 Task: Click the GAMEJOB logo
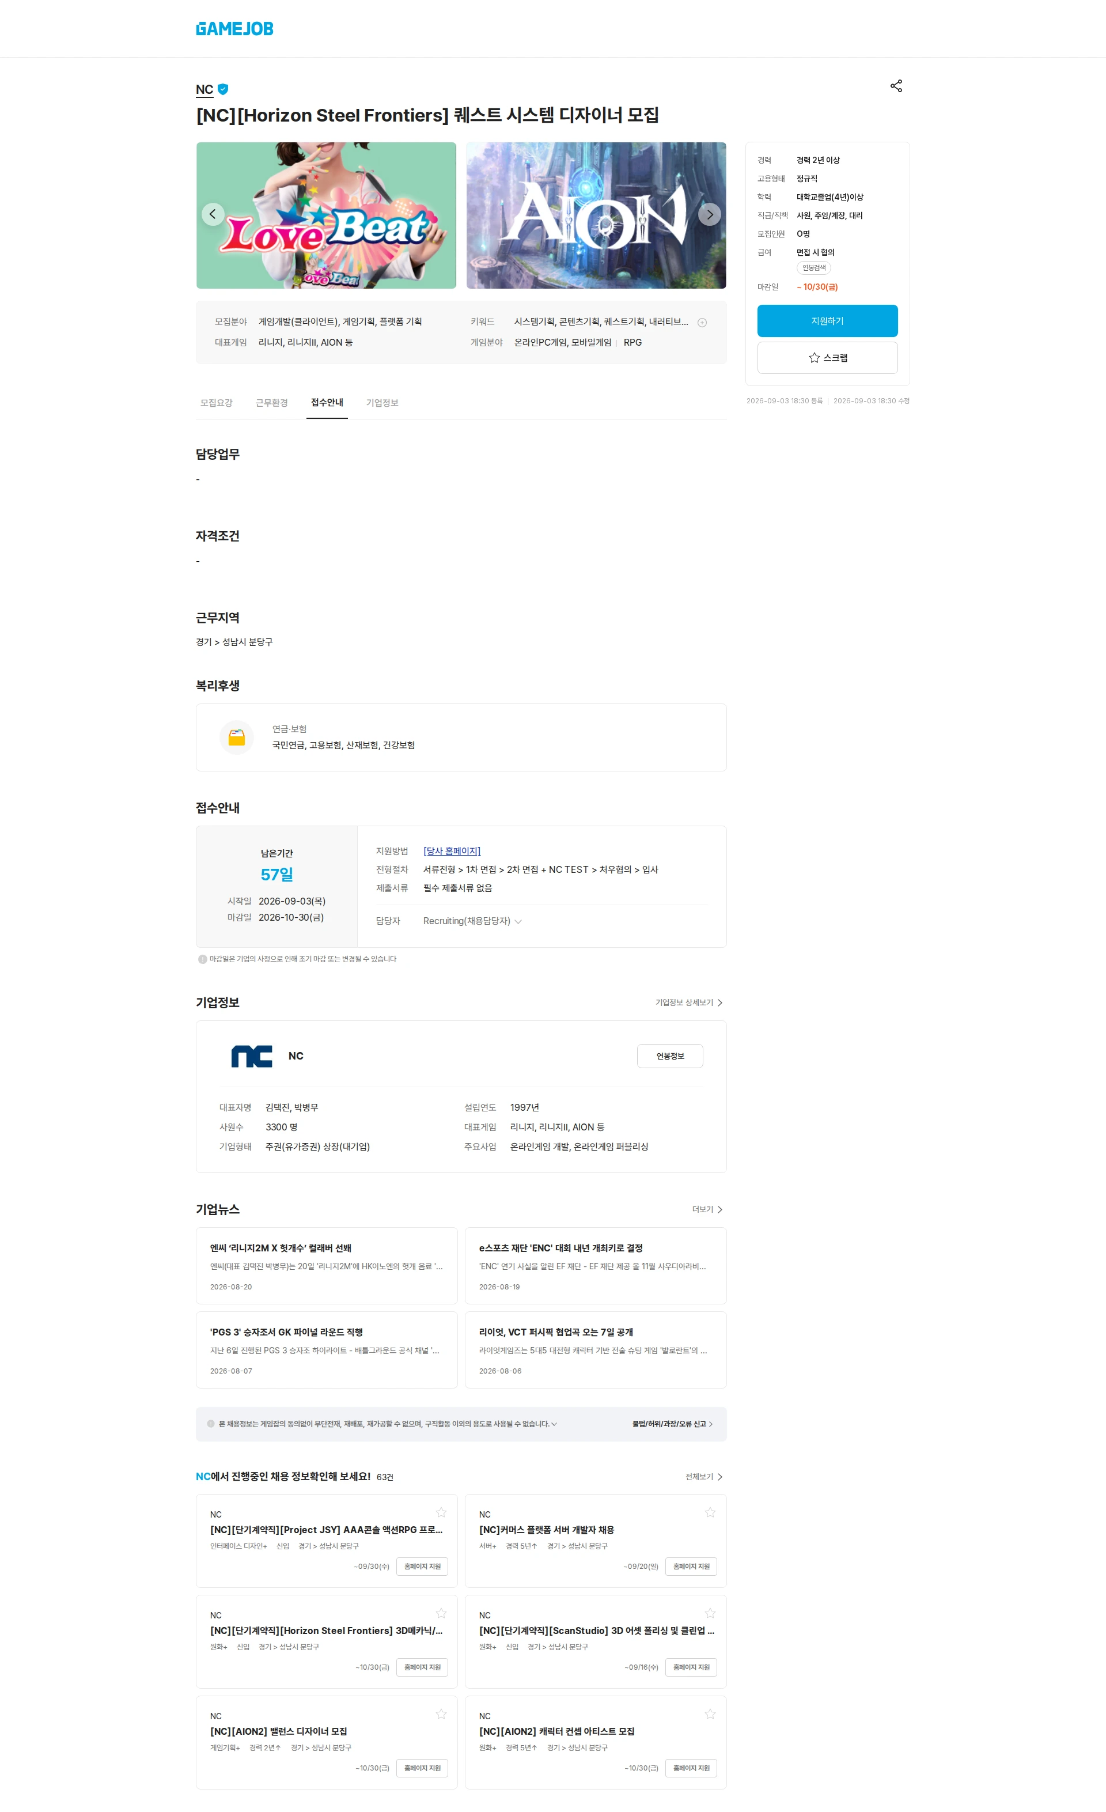(x=234, y=29)
